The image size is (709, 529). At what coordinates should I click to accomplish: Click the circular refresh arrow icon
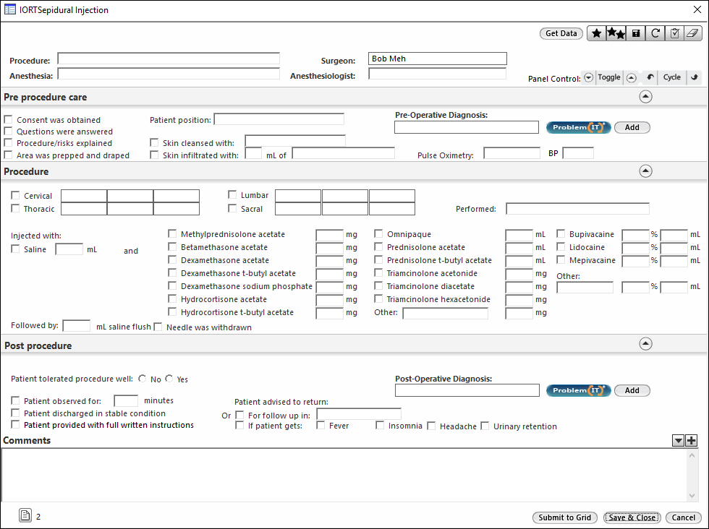coord(655,33)
